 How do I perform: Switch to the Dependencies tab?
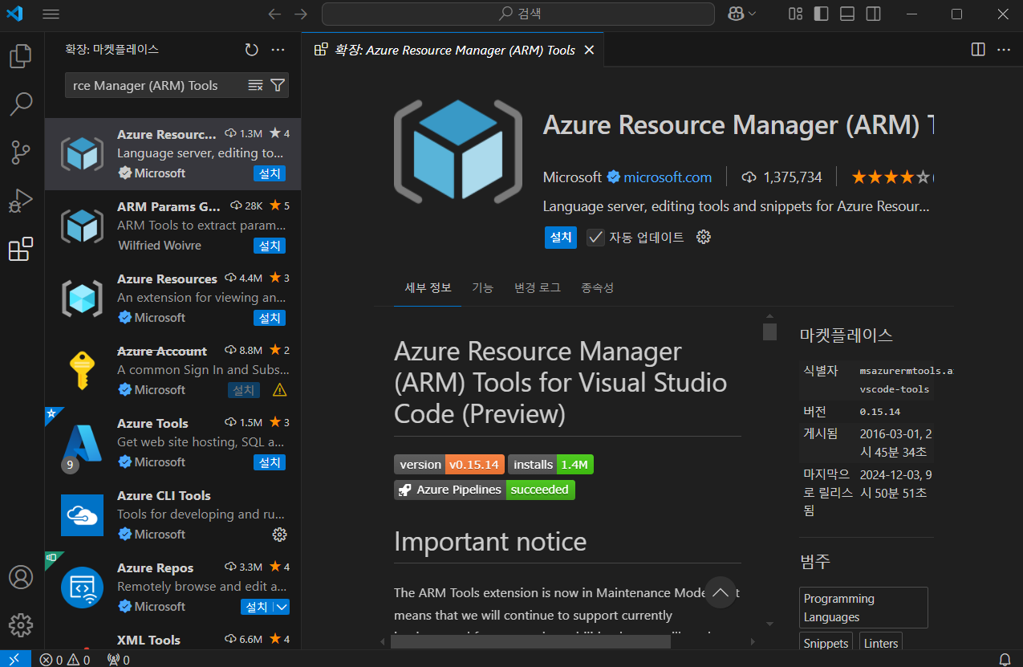598,287
